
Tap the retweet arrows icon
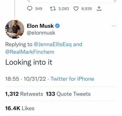(x=53, y=9)
